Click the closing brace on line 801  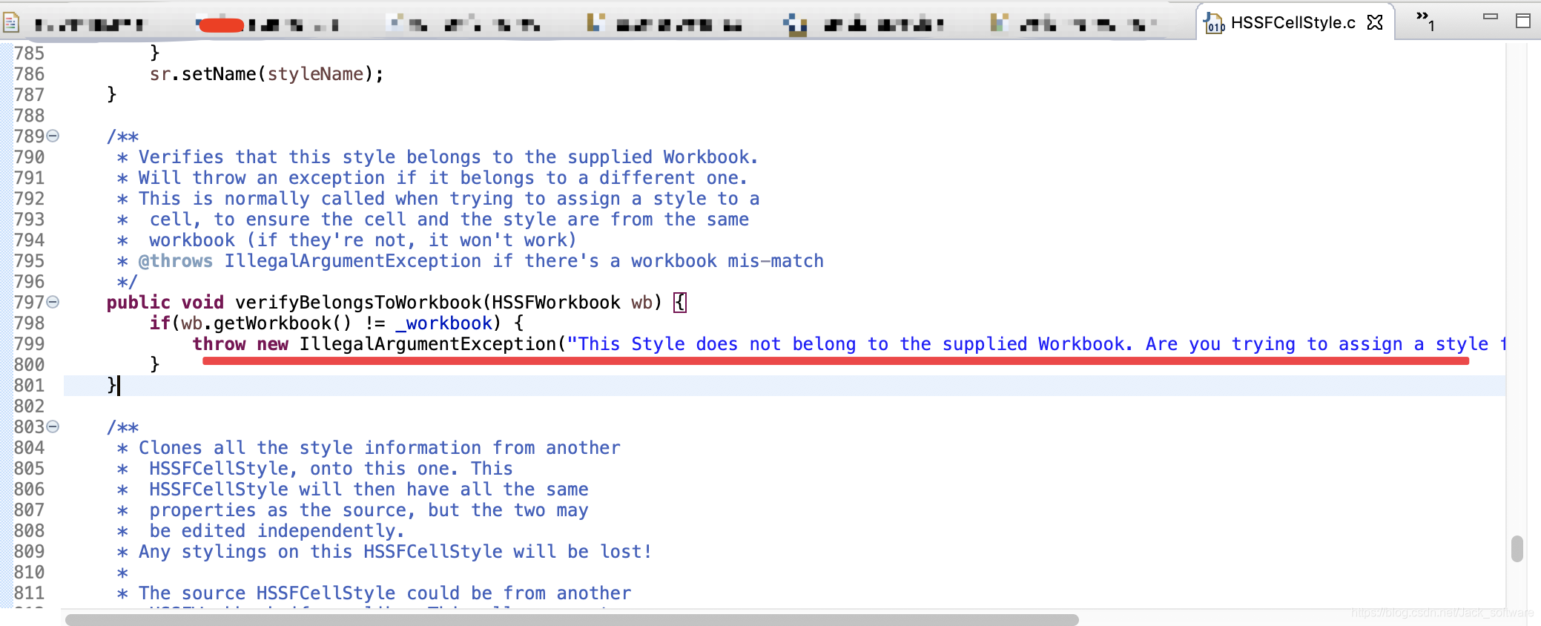click(x=112, y=386)
